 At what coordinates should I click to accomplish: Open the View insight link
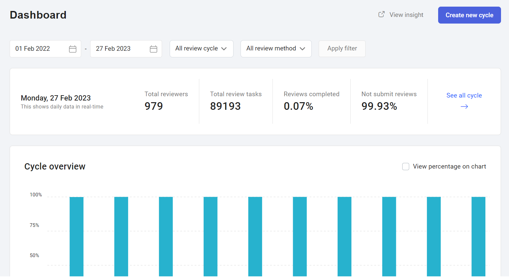406,15
